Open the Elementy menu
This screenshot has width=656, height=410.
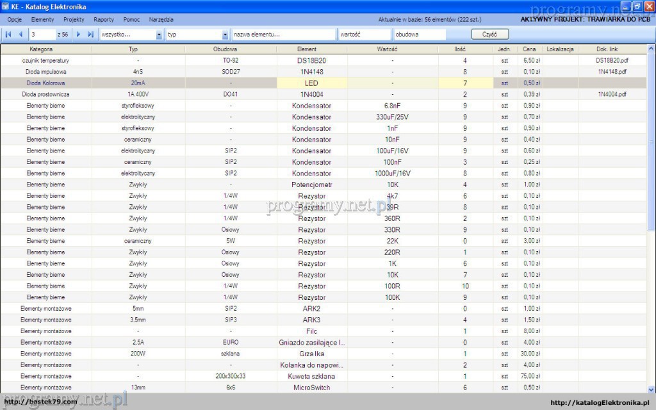click(x=43, y=20)
